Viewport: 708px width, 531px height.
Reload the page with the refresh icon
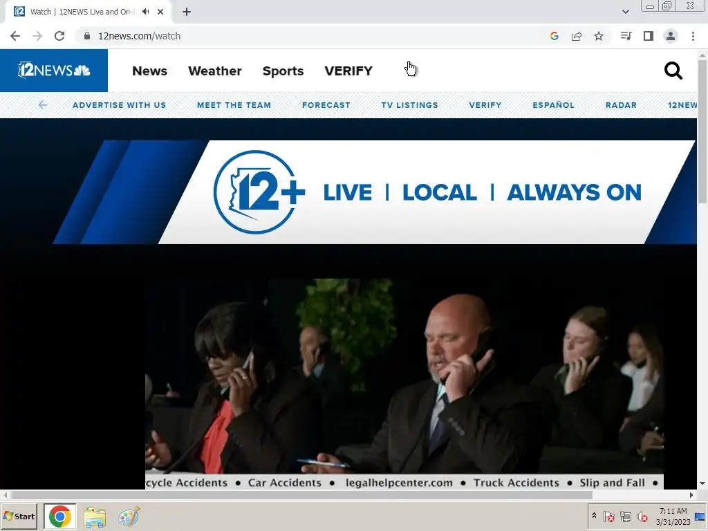click(x=59, y=36)
